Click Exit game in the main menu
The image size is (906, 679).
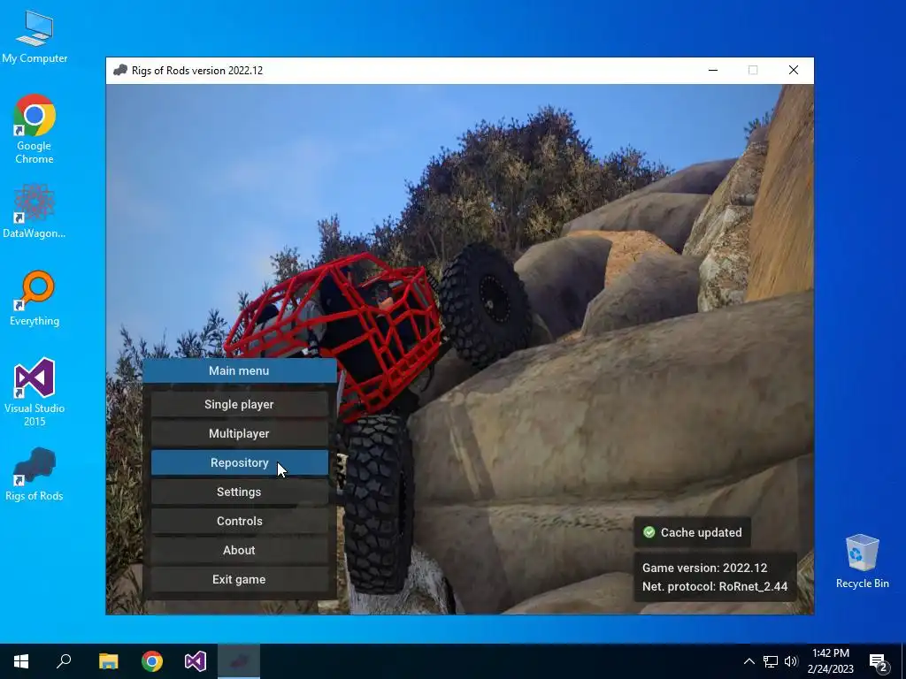239,579
